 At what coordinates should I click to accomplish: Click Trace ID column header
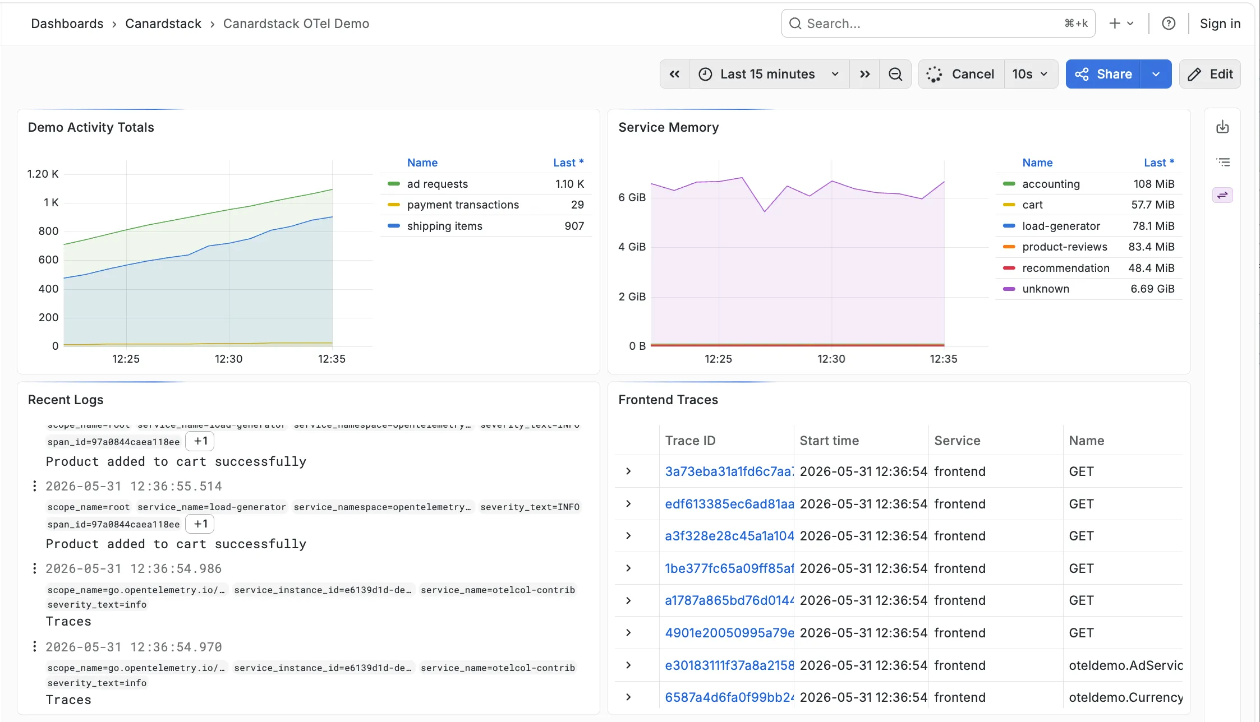pos(690,441)
